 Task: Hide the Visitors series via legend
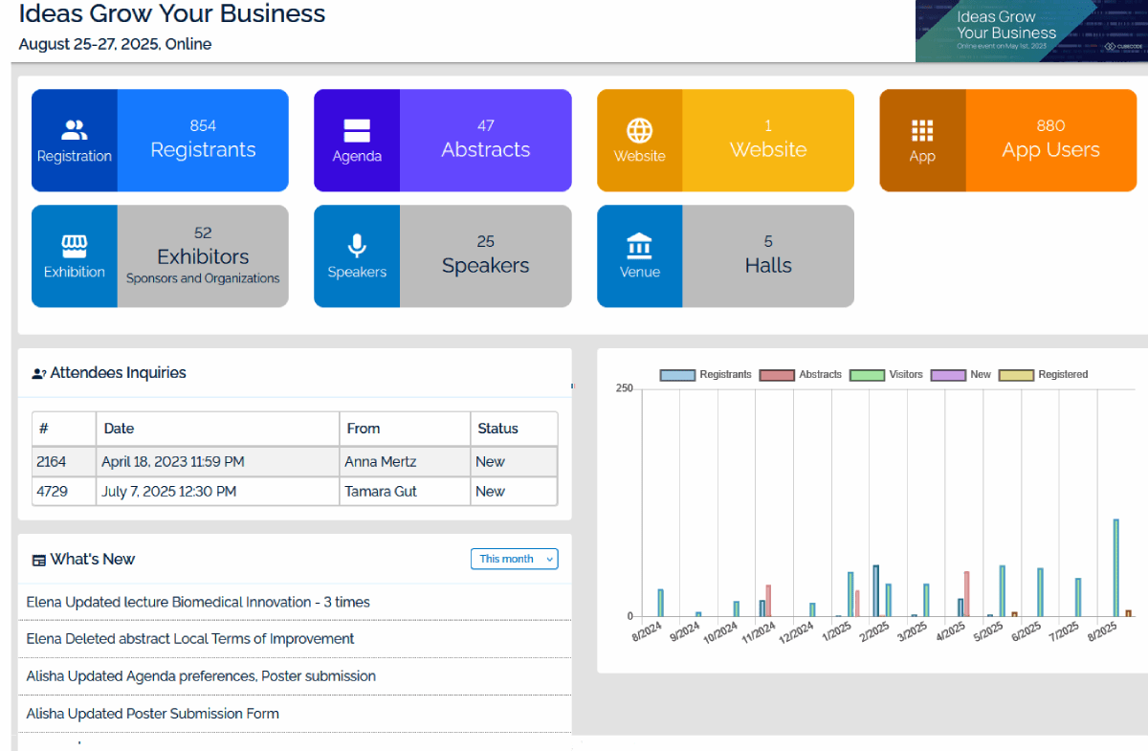[887, 375]
